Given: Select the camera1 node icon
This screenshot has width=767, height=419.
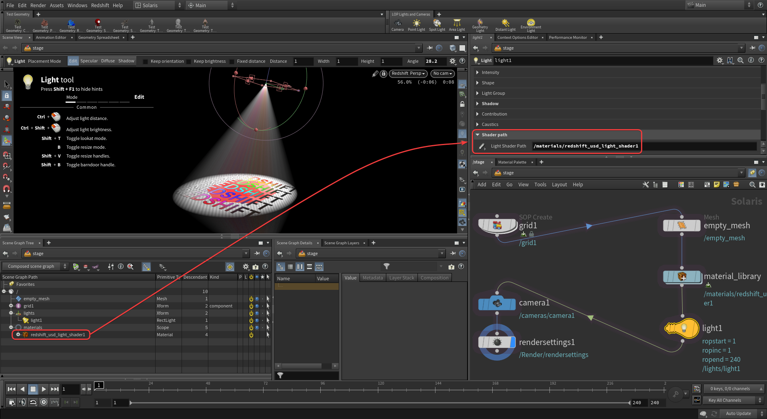Looking at the screenshot, I should (497, 303).
